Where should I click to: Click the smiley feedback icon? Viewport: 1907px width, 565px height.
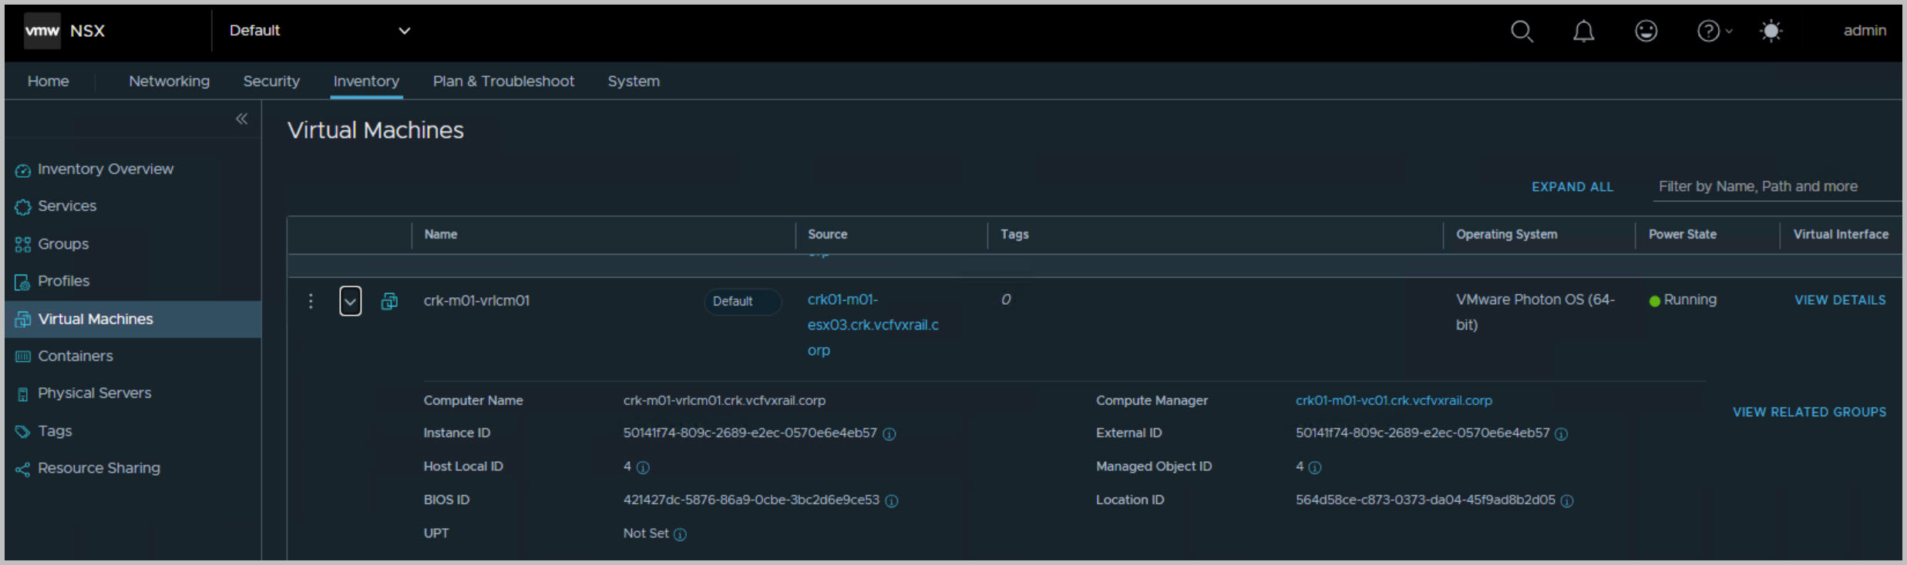coord(1646,31)
